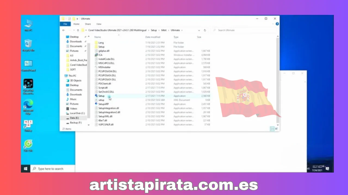The image size is (348, 195).
Task: Open Help via the question mark icon
Action: pyautogui.click(x=277, y=24)
